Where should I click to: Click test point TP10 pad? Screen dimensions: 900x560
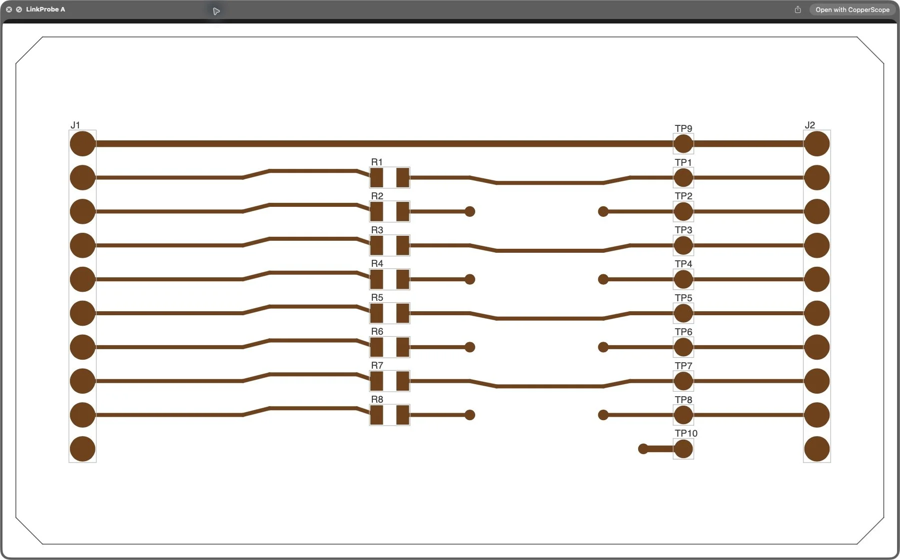tap(683, 449)
